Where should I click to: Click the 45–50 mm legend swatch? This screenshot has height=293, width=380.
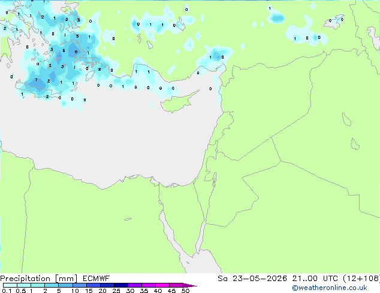[176, 285]
